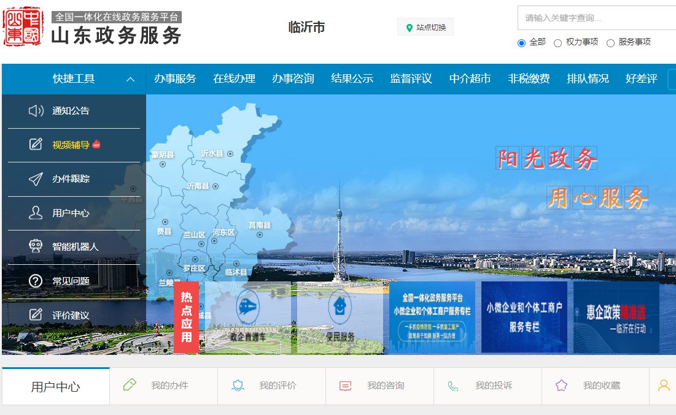The width and height of the screenshot is (676, 415).
Task: Select the 费县 marker on the map
Action: tap(165, 222)
